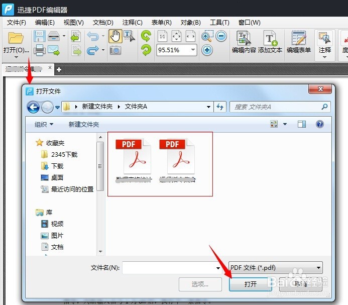This screenshot has height=305, width=348.
Task: Click the printer icon
Action: tap(40, 50)
